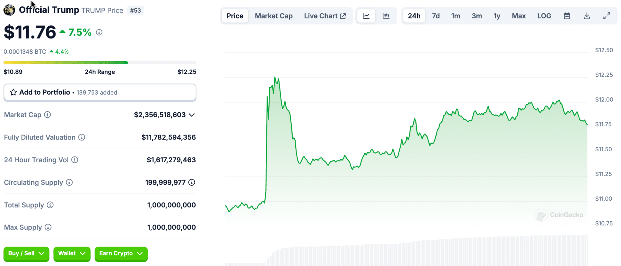Click the $2,356,518,603 market cap value
Screen dimensions: 621x266
tap(160, 115)
